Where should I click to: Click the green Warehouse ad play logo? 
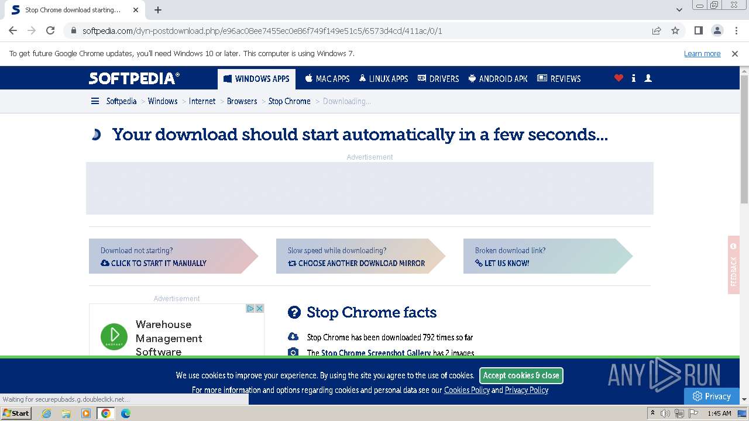(x=114, y=337)
